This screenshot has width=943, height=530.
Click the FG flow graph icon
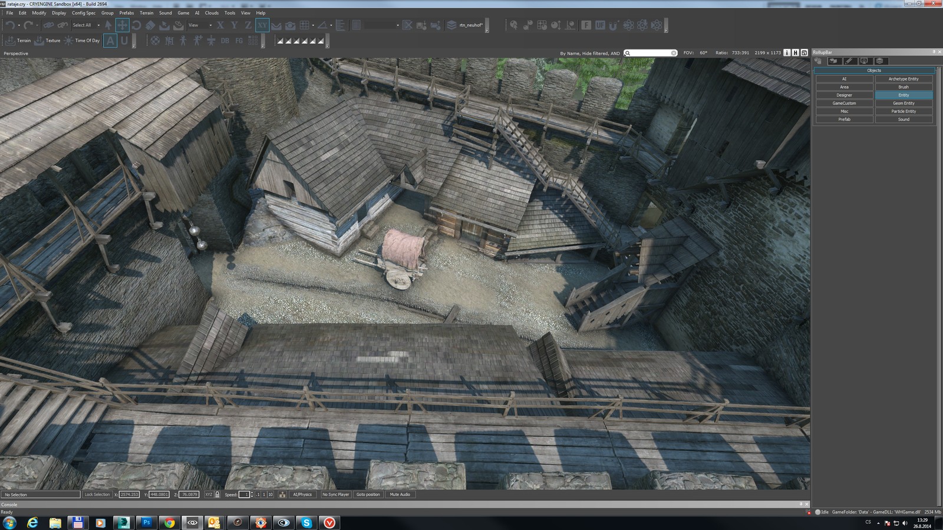[x=239, y=41]
